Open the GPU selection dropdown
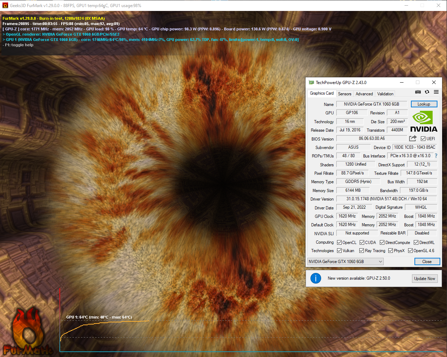Viewport: 447px width, 357px height. tap(345, 262)
